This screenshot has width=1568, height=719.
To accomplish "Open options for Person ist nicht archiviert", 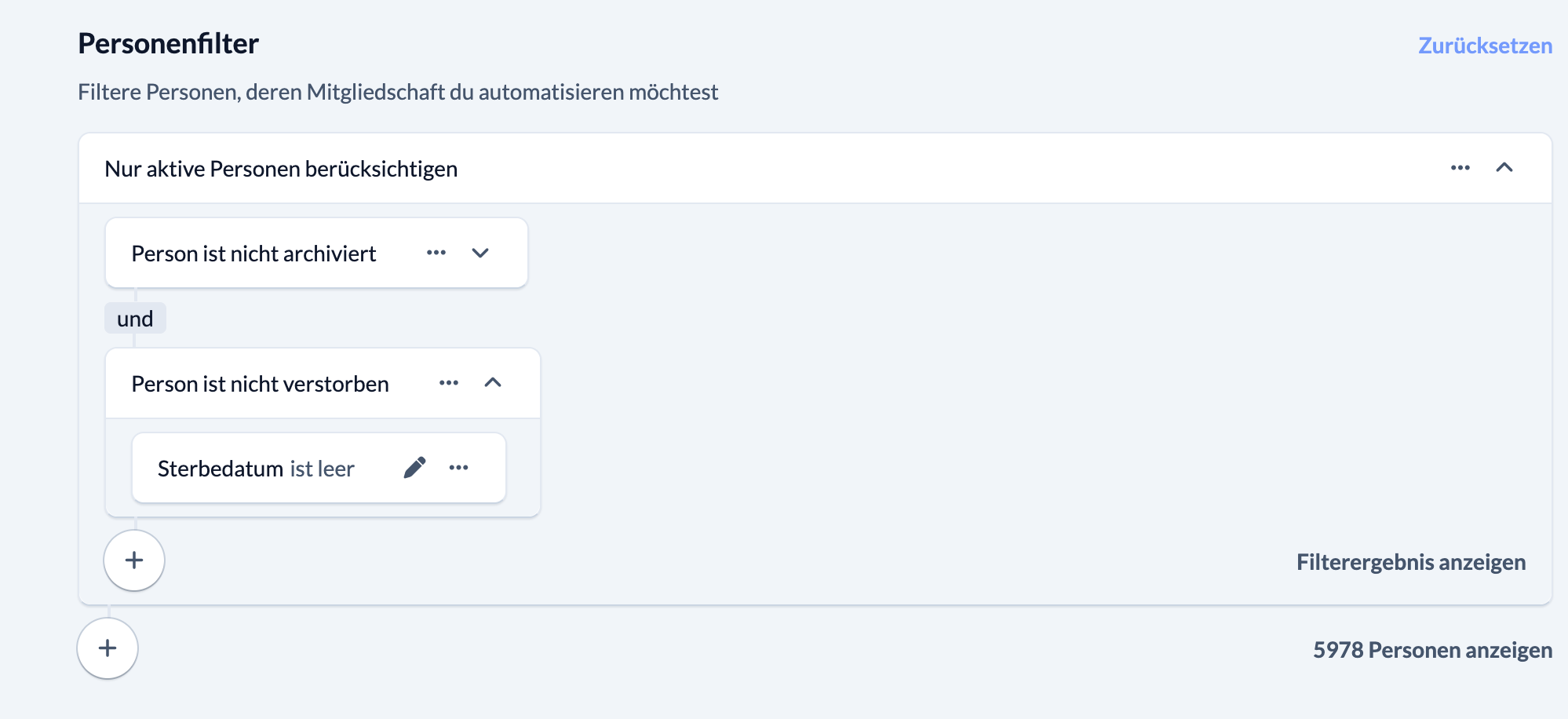I will [x=436, y=253].
